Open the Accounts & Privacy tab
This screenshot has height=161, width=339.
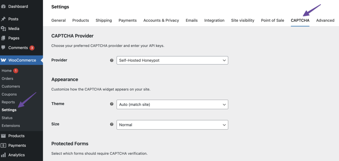(161, 20)
